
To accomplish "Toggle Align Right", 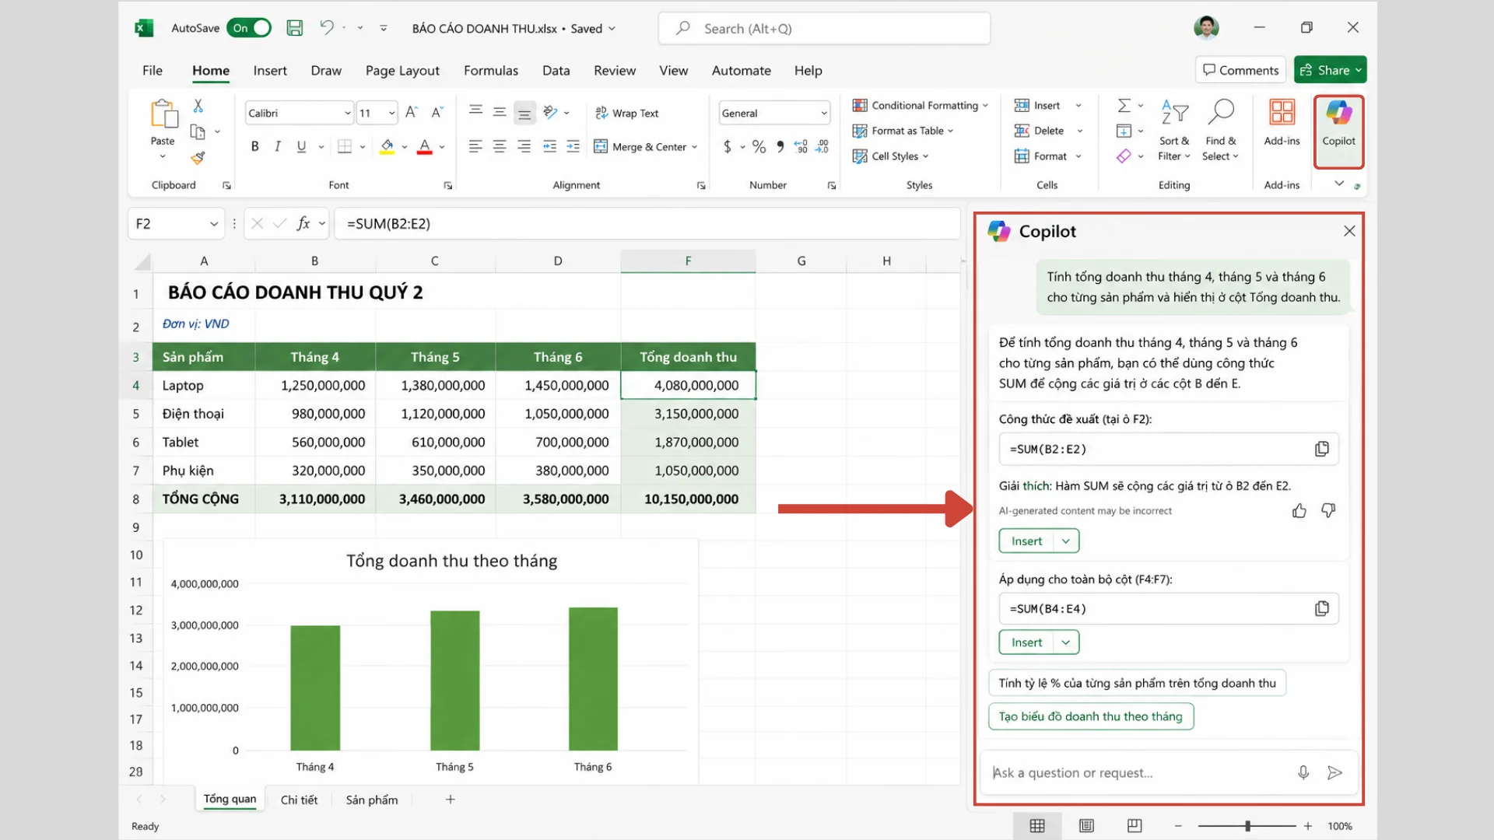I will (x=524, y=146).
